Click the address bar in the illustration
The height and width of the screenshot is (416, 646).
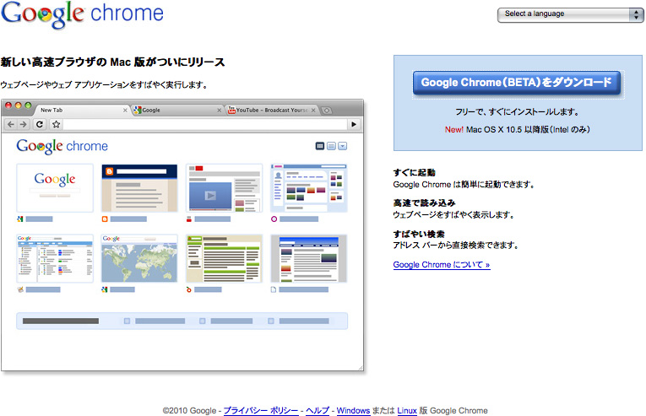coord(204,124)
